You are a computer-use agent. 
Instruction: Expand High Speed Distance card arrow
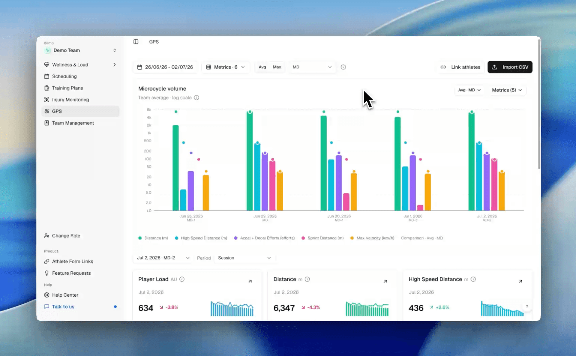520,281
